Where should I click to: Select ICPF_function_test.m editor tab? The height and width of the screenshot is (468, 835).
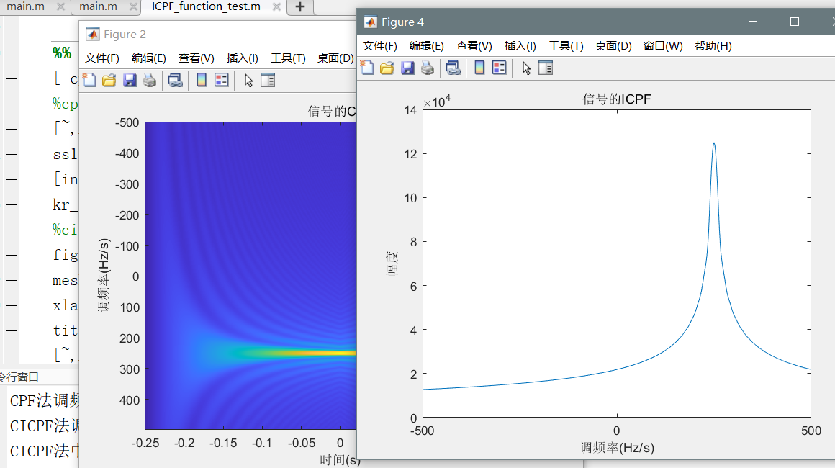click(206, 6)
